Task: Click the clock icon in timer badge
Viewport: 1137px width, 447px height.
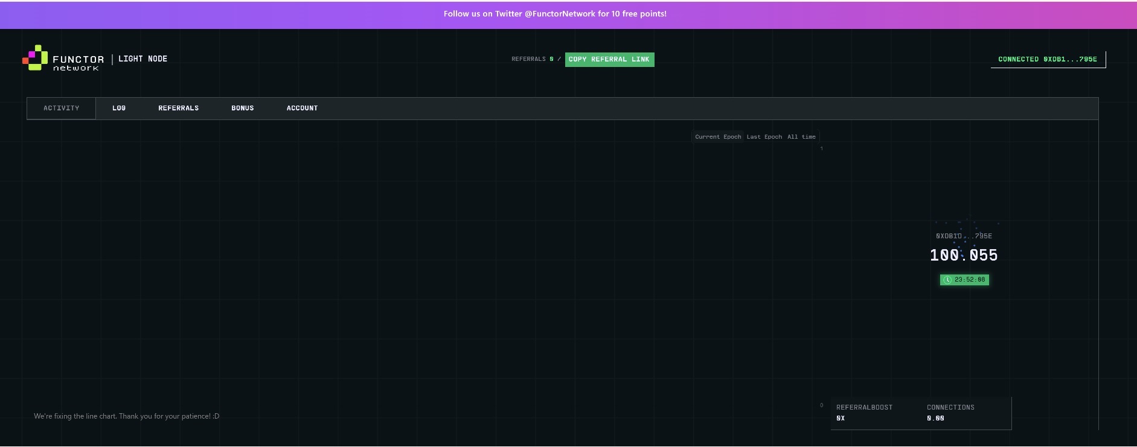Action: [x=947, y=280]
